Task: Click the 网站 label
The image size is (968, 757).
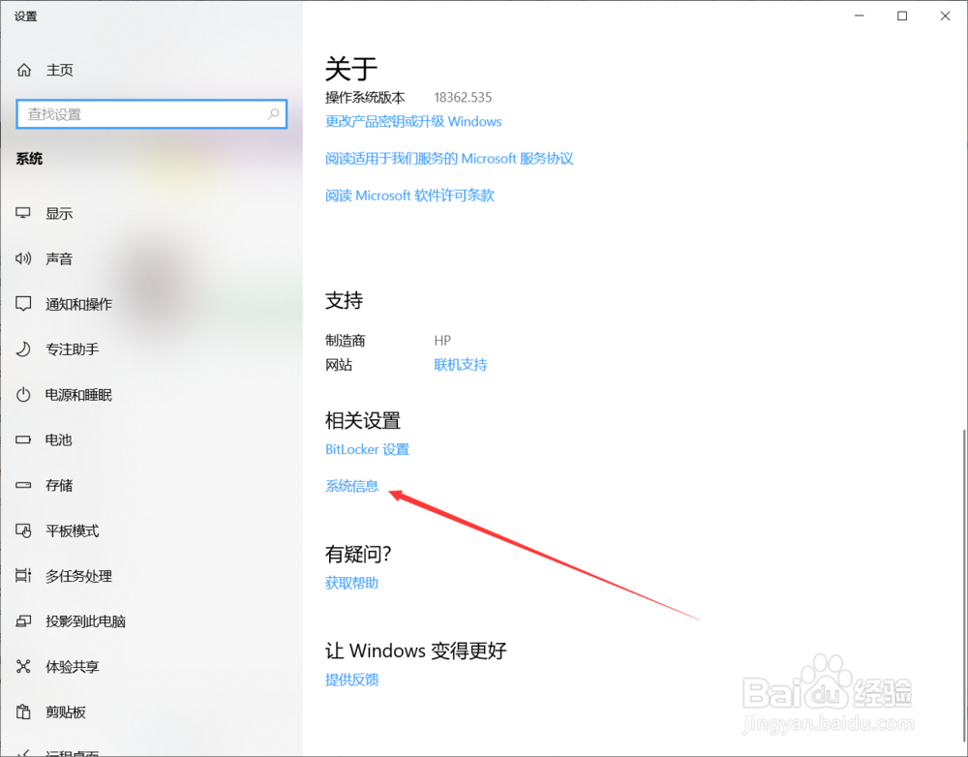Action: (x=339, y=365)
